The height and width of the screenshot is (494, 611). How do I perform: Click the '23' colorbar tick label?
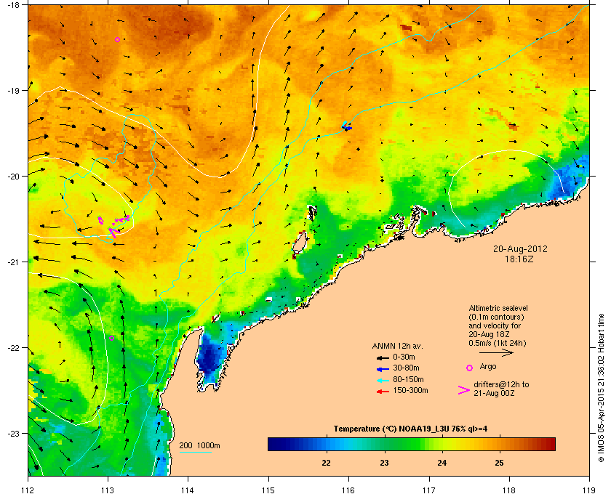(384, 463)
